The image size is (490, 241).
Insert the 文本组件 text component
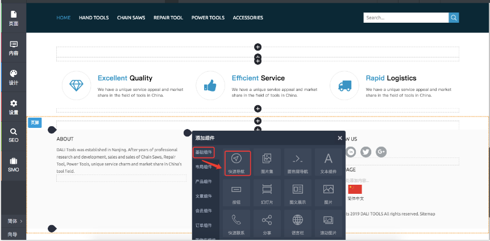[328, 163]
